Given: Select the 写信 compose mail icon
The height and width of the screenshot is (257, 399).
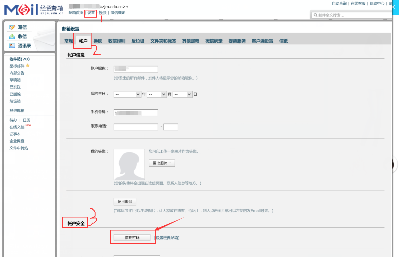Looking at the screenshot, I should click(12, 27).
